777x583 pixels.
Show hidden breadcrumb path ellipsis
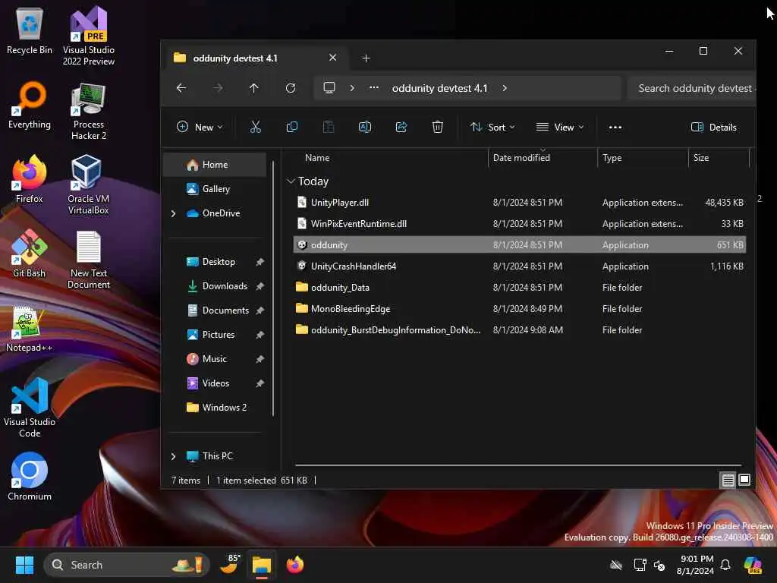(374, 88)
